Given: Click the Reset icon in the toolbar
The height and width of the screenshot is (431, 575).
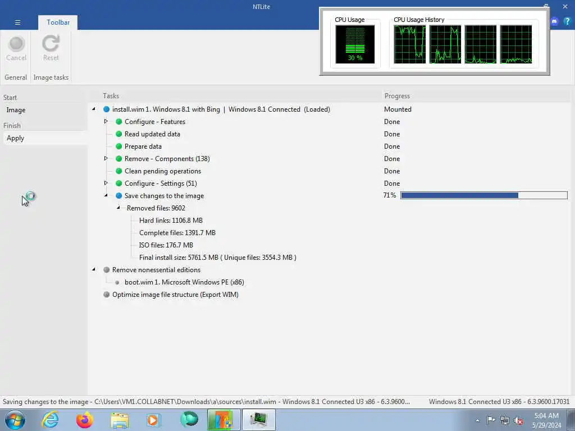Looking at the screenshot, I should [51, 44].
